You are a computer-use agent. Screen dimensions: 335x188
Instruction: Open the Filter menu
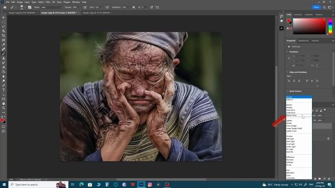pos(48,2)
